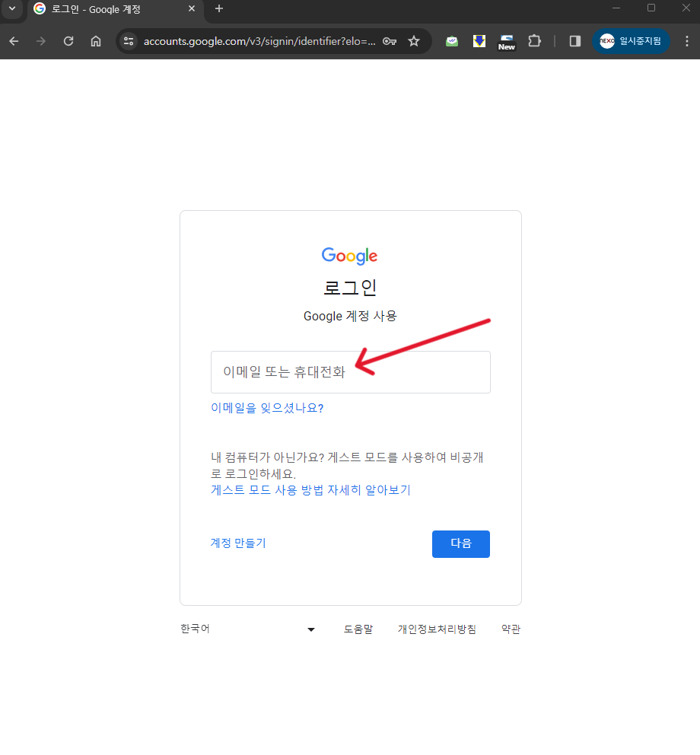The image size is (700, 755).
Task: Close the 로그인 - Google 계정 tab
Action: tap(192, 8)
